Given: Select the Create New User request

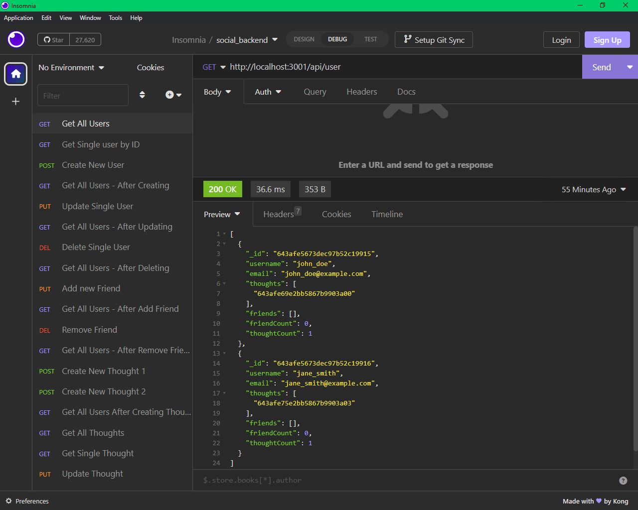Looking at the screenshot, I should 113,165.
